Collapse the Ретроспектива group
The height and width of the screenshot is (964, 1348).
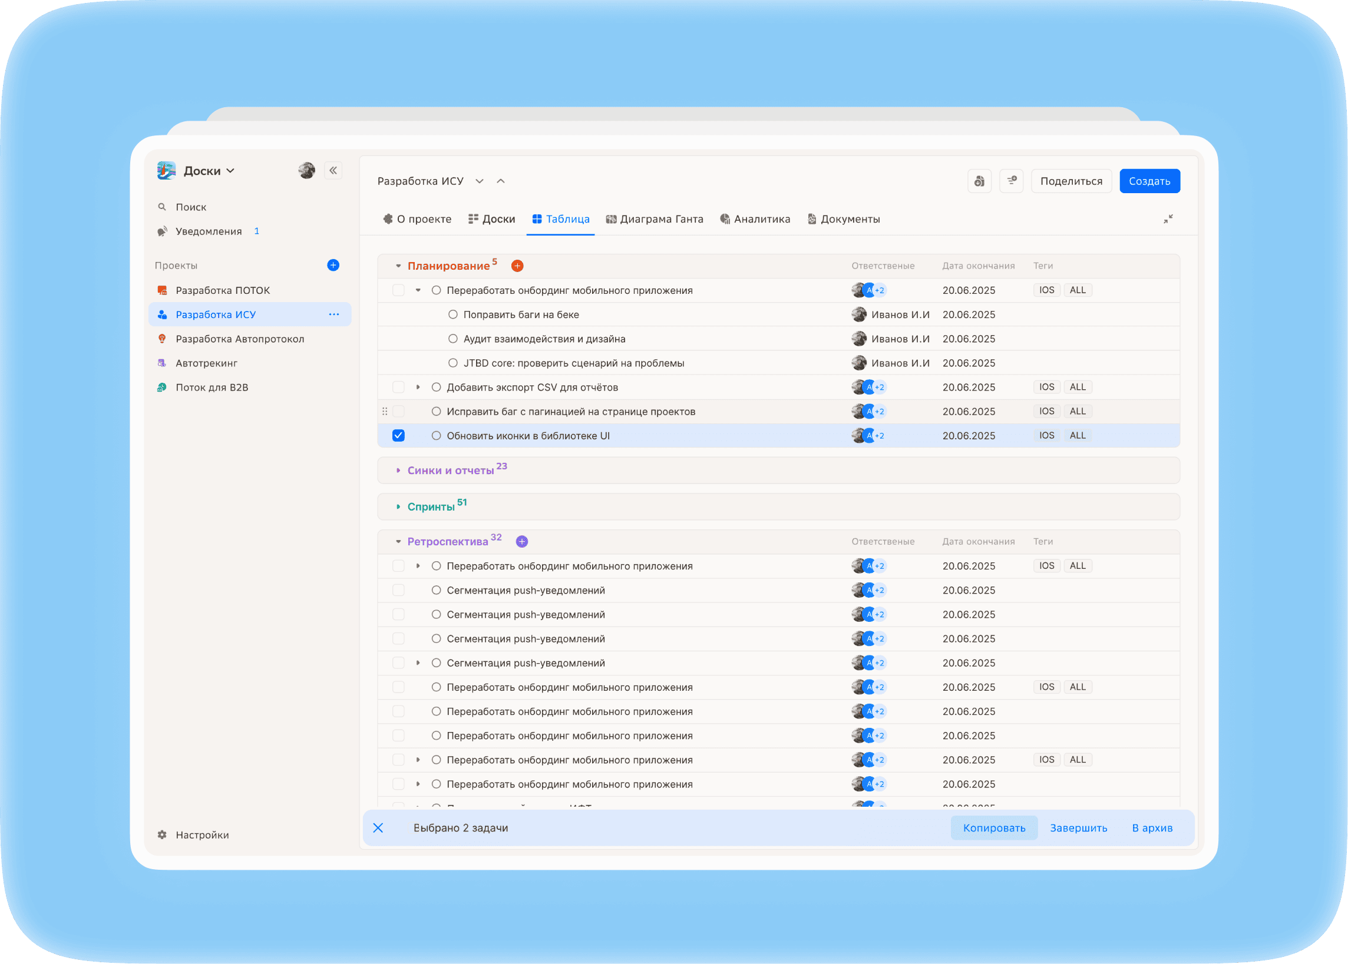[x=398, y=541]
